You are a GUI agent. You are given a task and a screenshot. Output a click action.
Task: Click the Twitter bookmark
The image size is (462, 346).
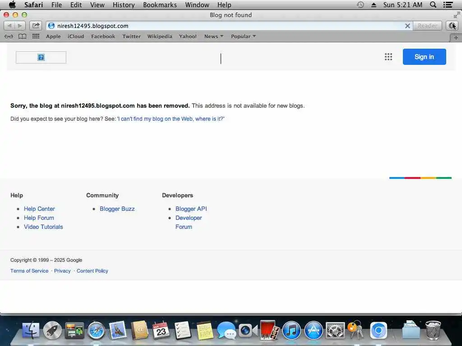point(131,36)
